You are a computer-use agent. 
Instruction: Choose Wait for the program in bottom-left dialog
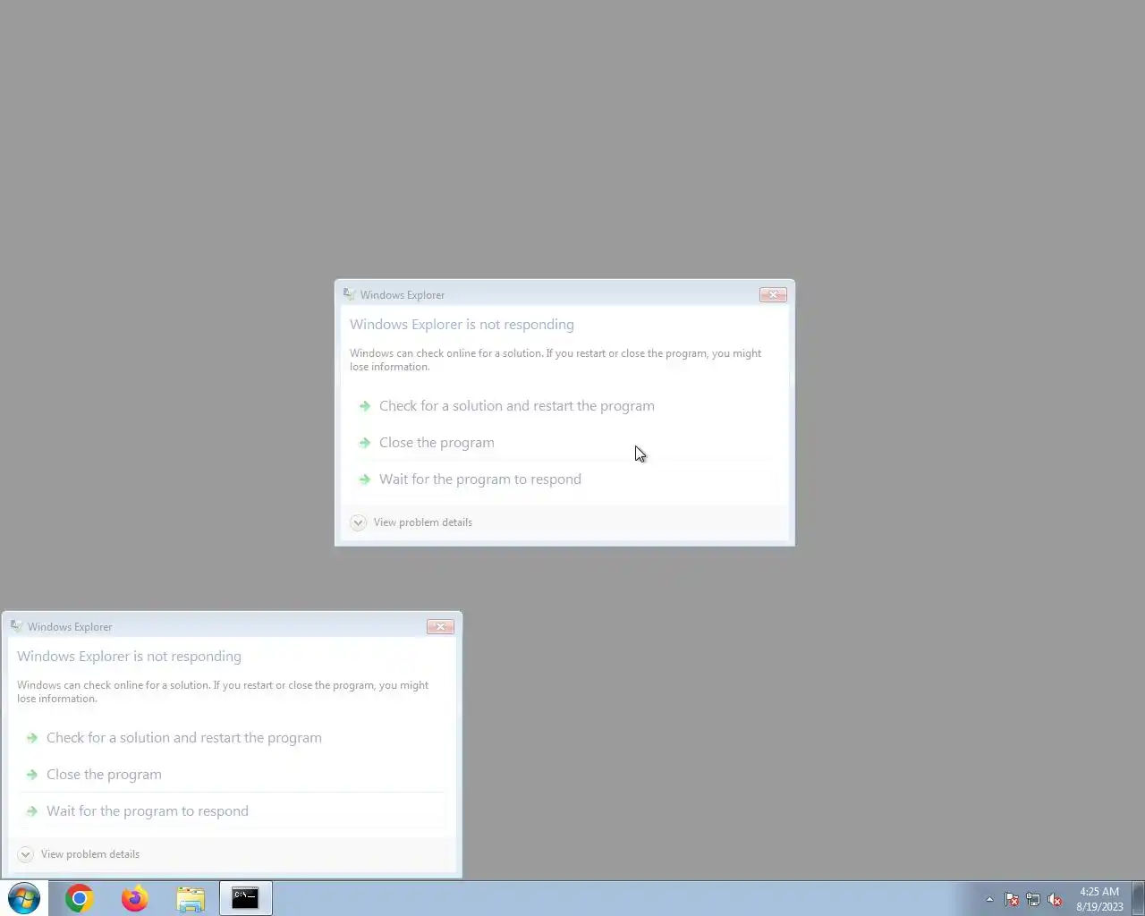click(x=232, y=811)
